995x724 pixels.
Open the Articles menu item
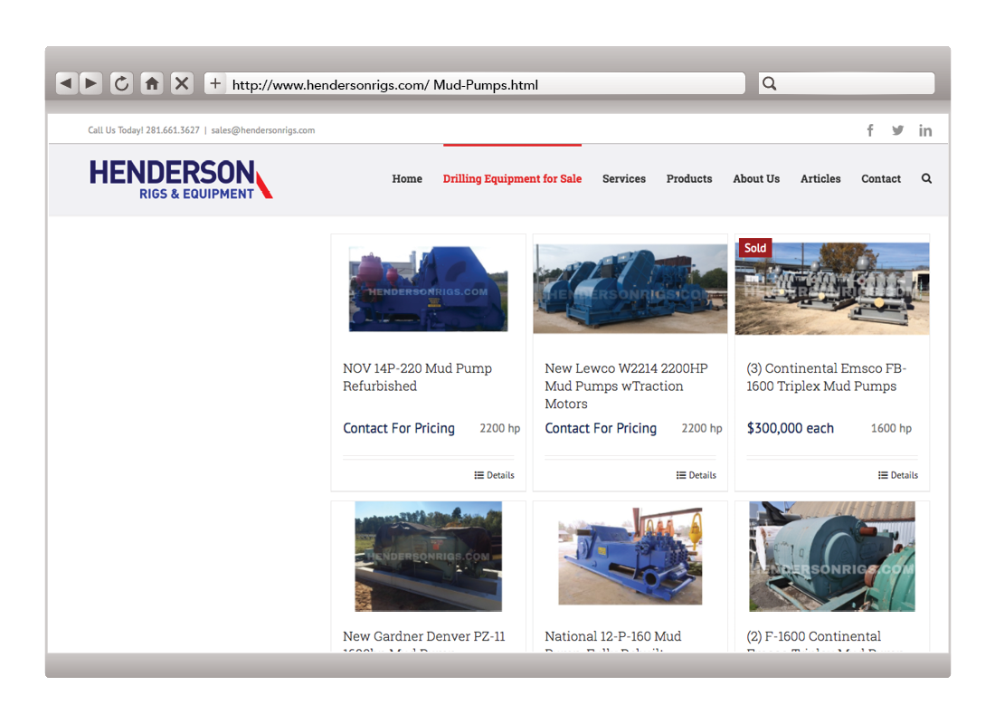click(x=820, y=178)
